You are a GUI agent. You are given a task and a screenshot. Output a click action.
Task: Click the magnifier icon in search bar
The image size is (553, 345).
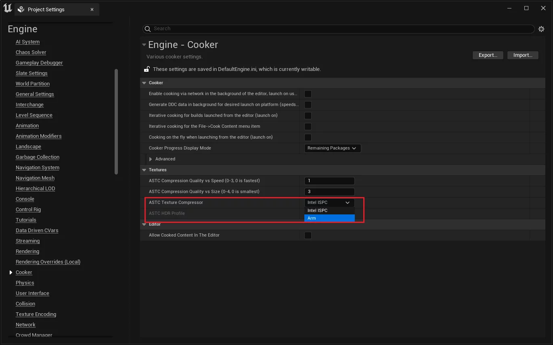point(148,29)
